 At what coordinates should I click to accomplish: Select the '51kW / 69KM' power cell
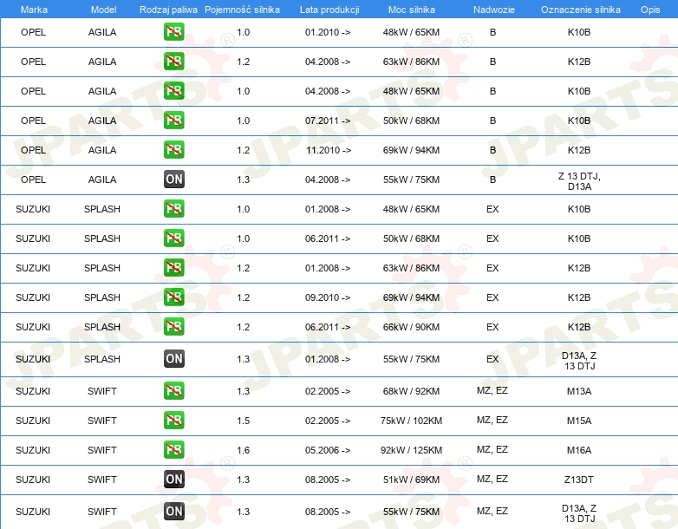(411, 480)
